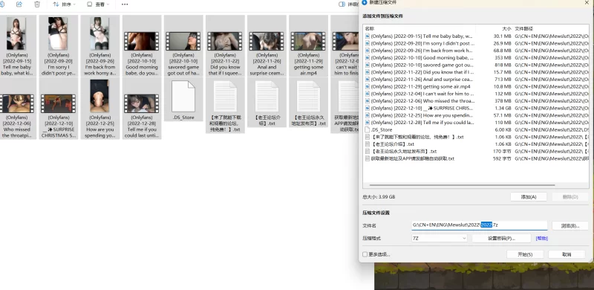Viewport: 594px width, 290px height.
Task: Click the app icon in 新建压缩文件 title bar
Action: [365, 2]
